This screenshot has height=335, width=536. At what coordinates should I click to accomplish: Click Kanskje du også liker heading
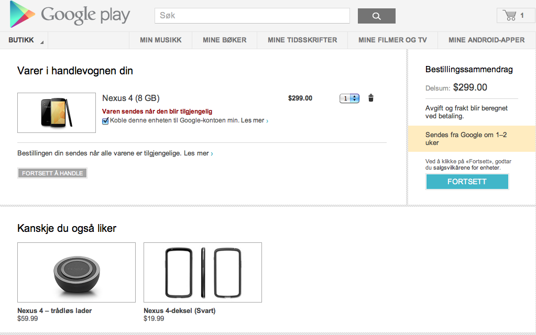click(67, 228)
